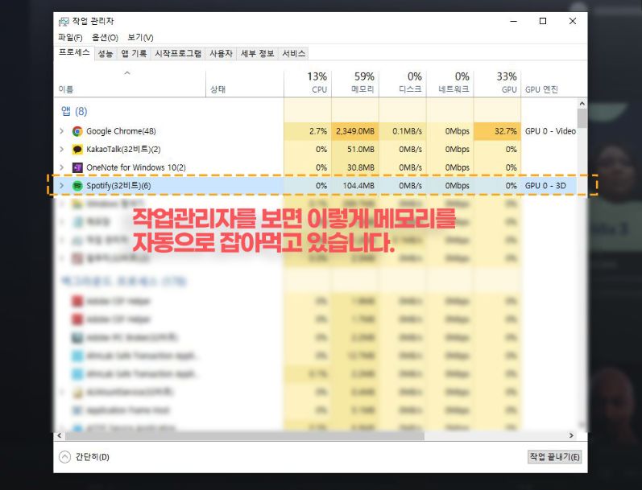Sort by the 33% GPU column header
The height and width of the screenshot is (490, 642).
click(x=498, y=84)
